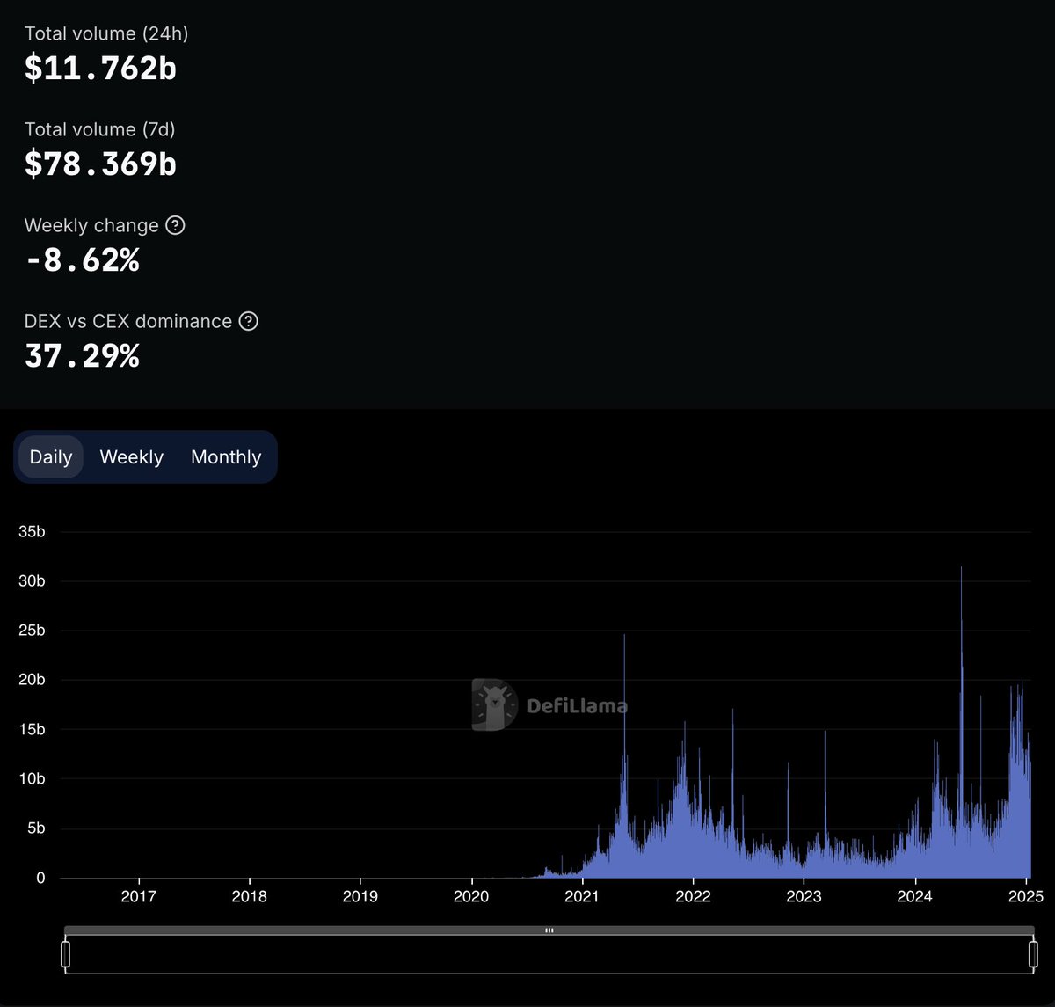Image resolution: width=1055 pixels, height=1007 pixels.
Task: Click the 2024 x-axis label
Action: click(914, 896)
